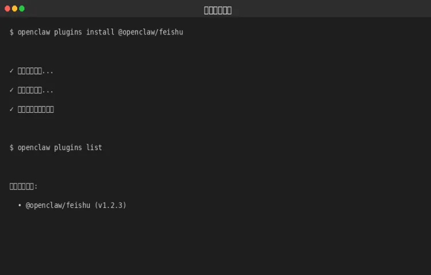The image size is (431, 275).
Task: Maximize the terminal using the green button
Action: click(x=22, y=9)
